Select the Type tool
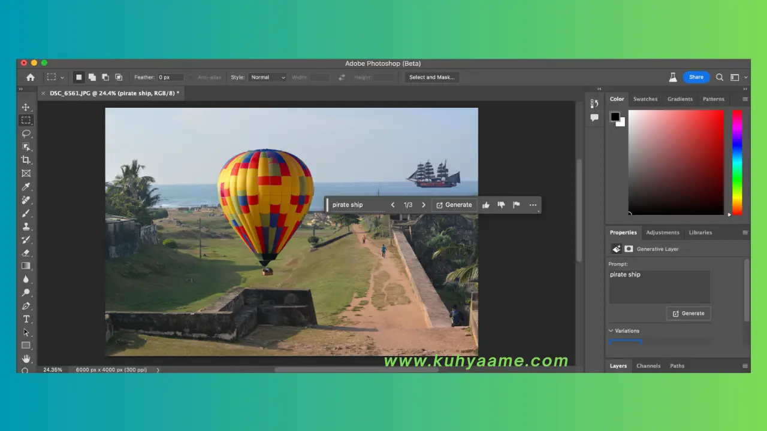The height and width of the screenshot is (431, 767). [x=26, y=319]
